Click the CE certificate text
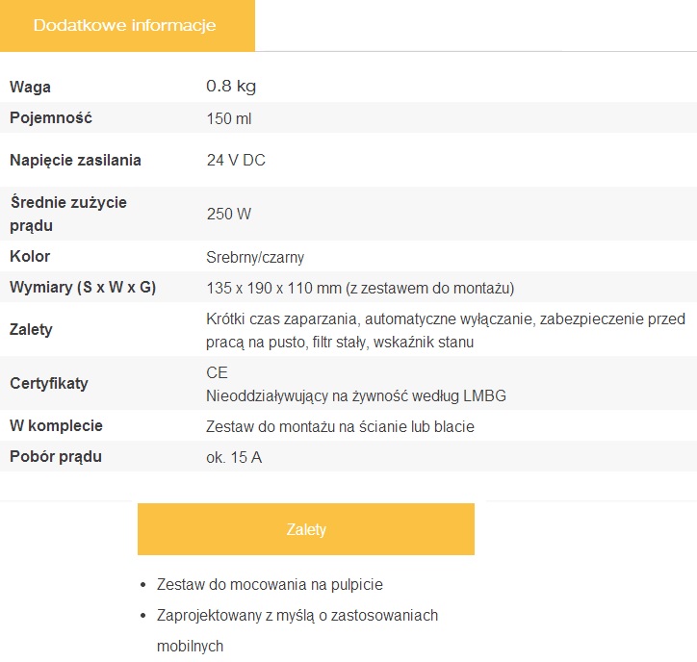The image size is (697, 662). pyautogui.click(x=218, y=372)
